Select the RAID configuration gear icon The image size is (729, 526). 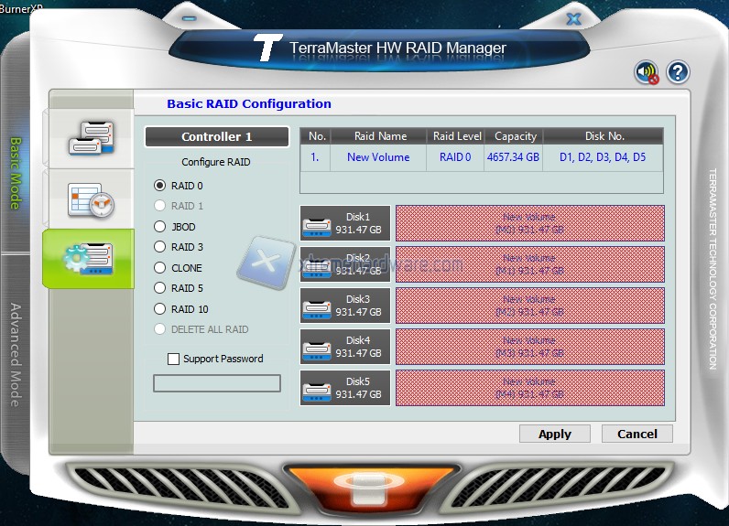pos(89,259)
